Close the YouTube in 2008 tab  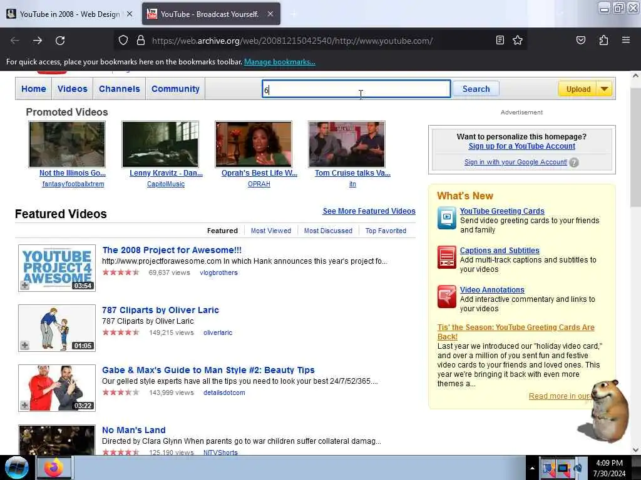pos(130,14)
